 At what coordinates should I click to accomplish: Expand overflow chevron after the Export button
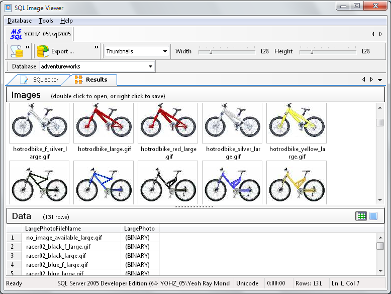click(x=96, y=48)
